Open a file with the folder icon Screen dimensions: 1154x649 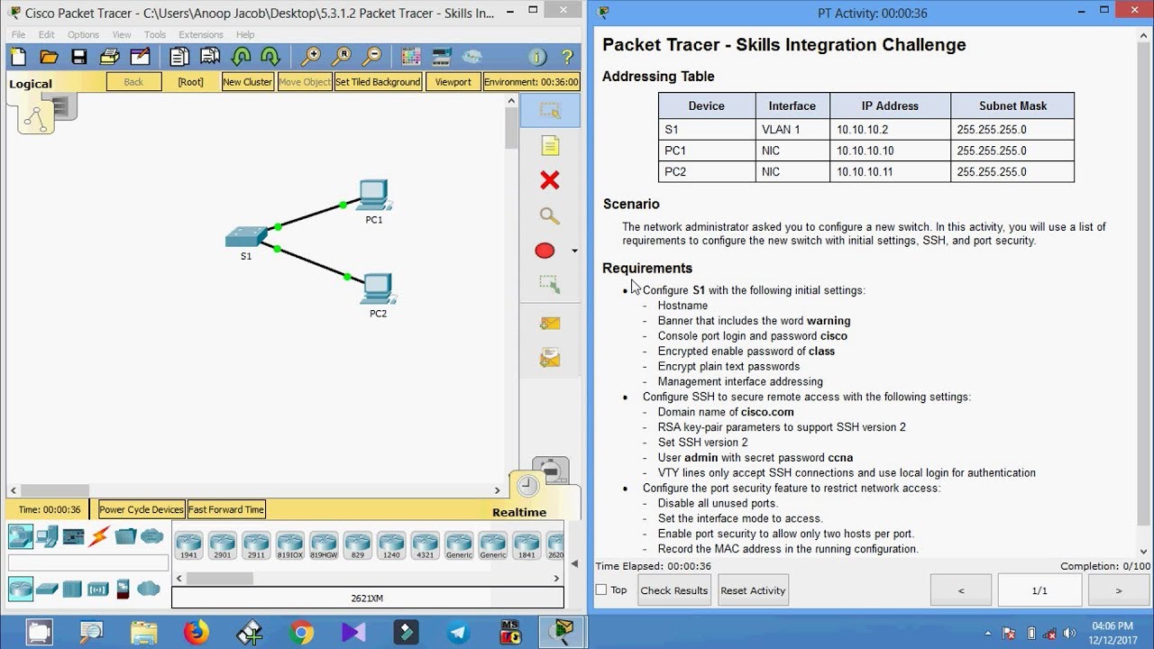(x=49, y=57)
